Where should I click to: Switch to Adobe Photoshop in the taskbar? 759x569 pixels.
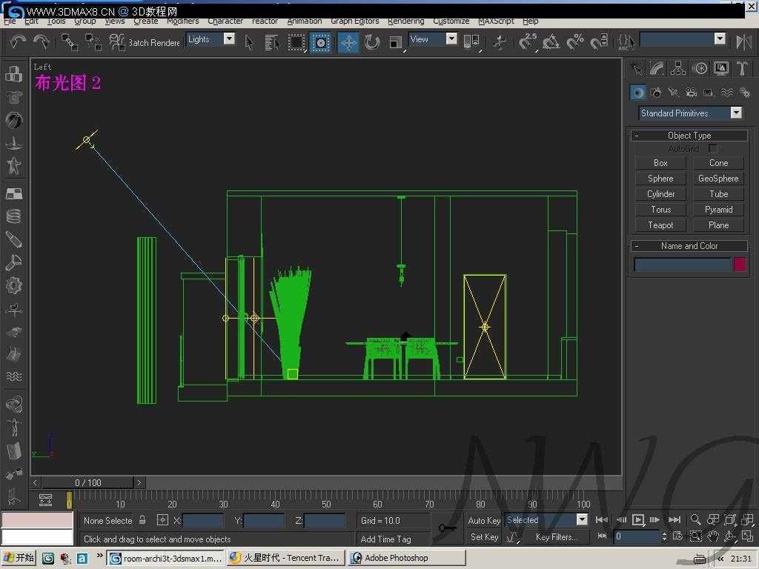tap(397, 558)
